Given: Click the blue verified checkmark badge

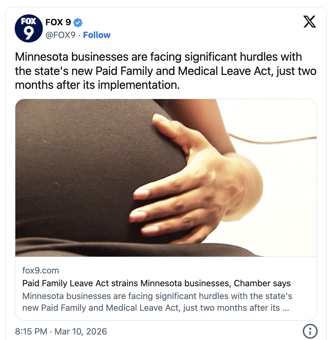Looking at the screenshot, I should click(x=78, y=23).
